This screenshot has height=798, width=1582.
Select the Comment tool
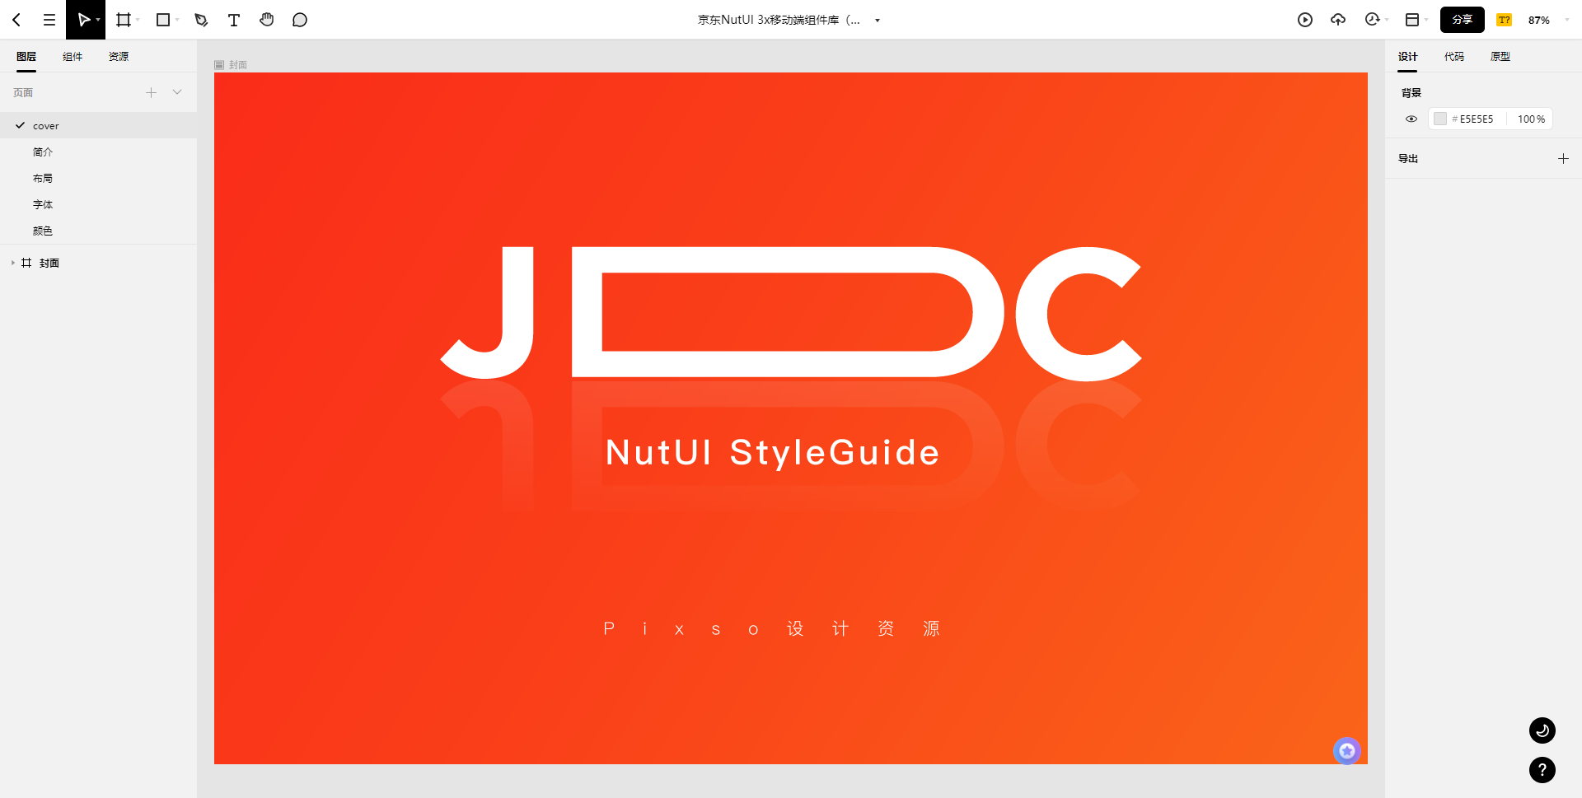(300, 20)
